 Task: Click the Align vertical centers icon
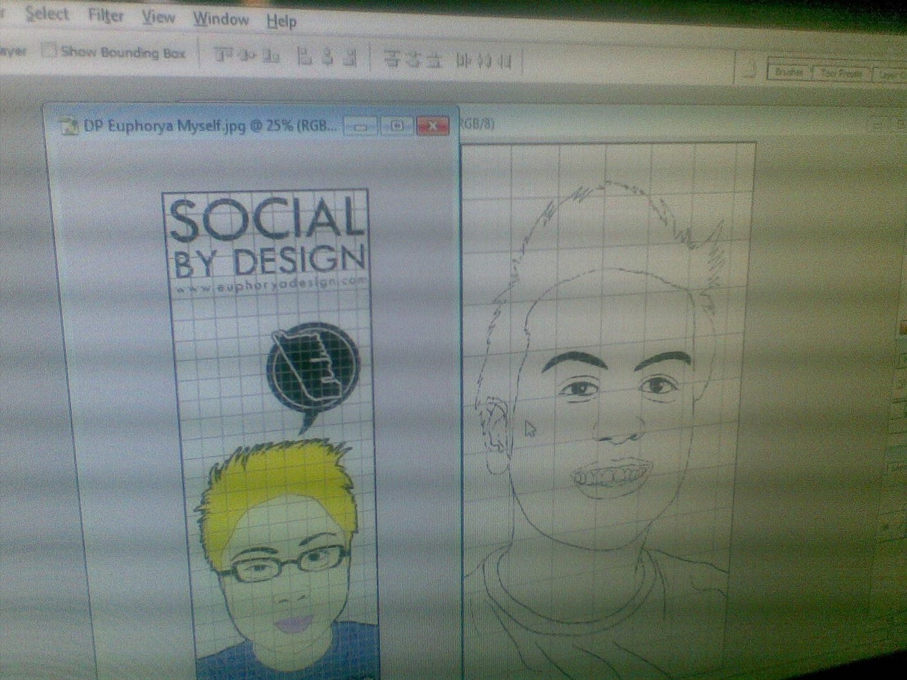pos(248,56)
